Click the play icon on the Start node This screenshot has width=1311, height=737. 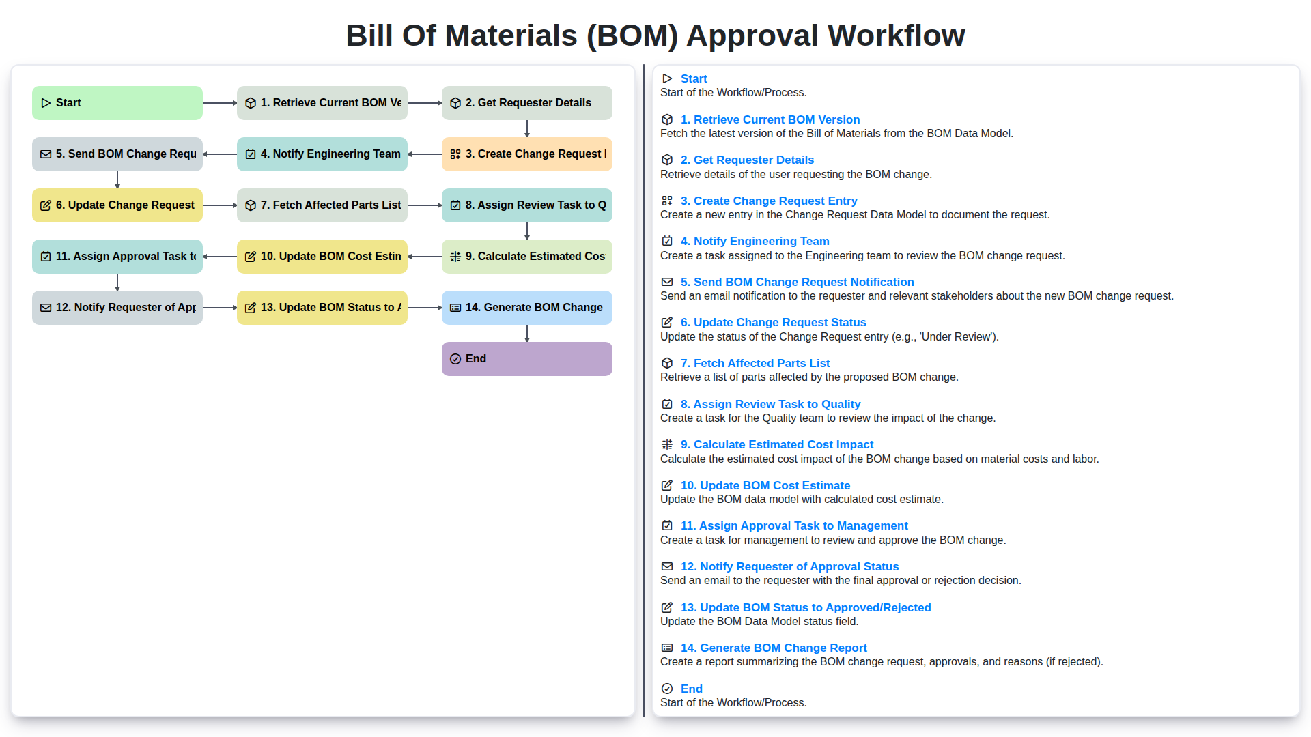click(x=46, y=102)
